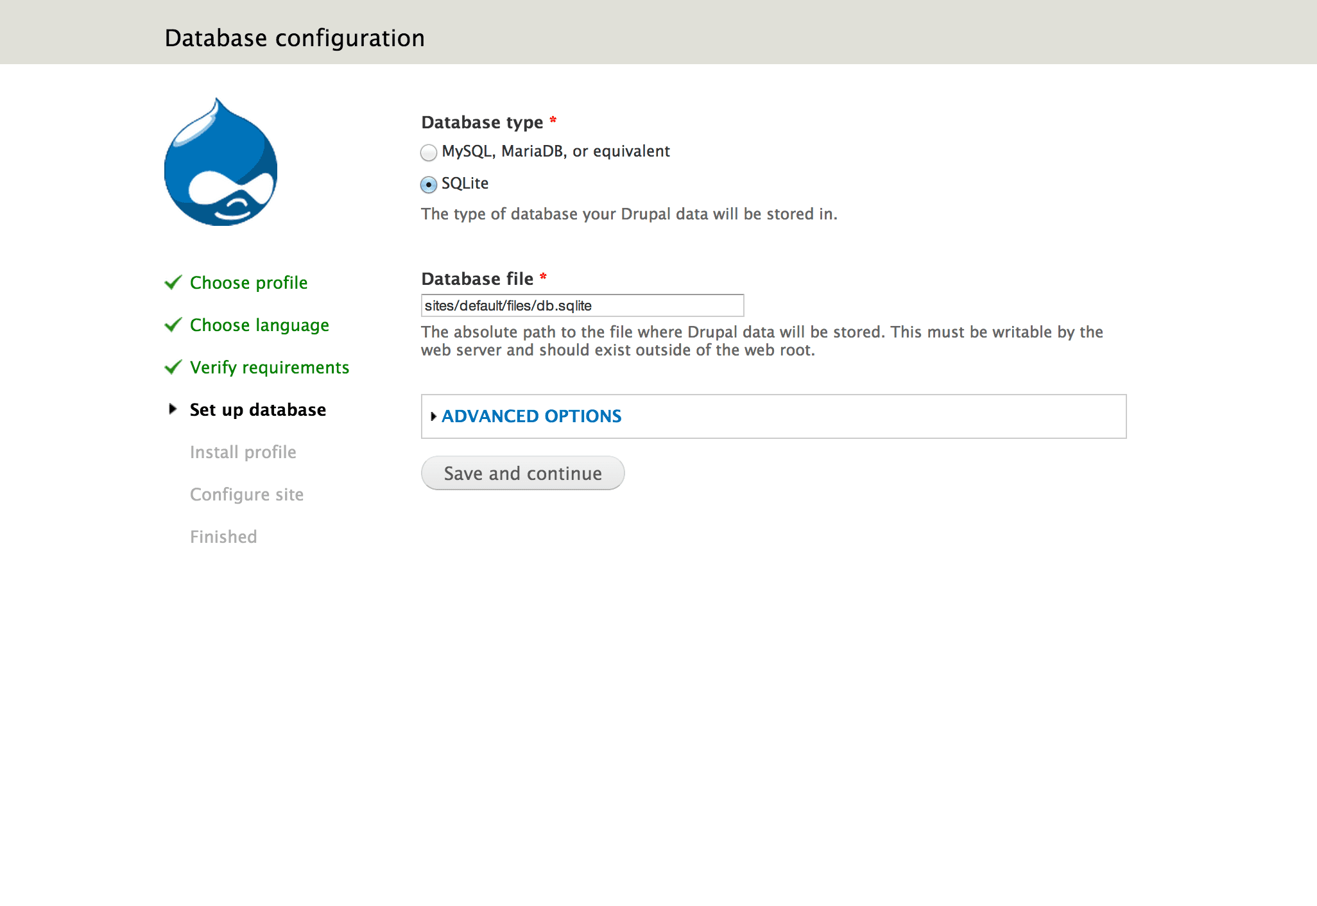The width and height of the screenshot is (1317, 906).
Task: Select the SQLite radio button
Action: point(429,185)
